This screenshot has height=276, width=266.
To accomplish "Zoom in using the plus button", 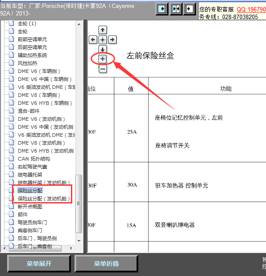I will pos(102,59).
